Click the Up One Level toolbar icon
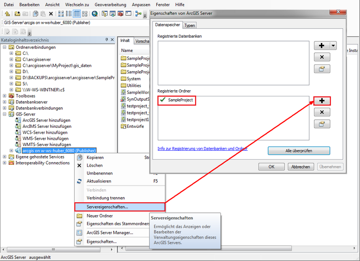This screenshot has height=261, width=360. 7,14
